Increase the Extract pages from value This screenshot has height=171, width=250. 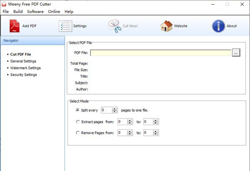pyautogui.click(x=130, y=121)
